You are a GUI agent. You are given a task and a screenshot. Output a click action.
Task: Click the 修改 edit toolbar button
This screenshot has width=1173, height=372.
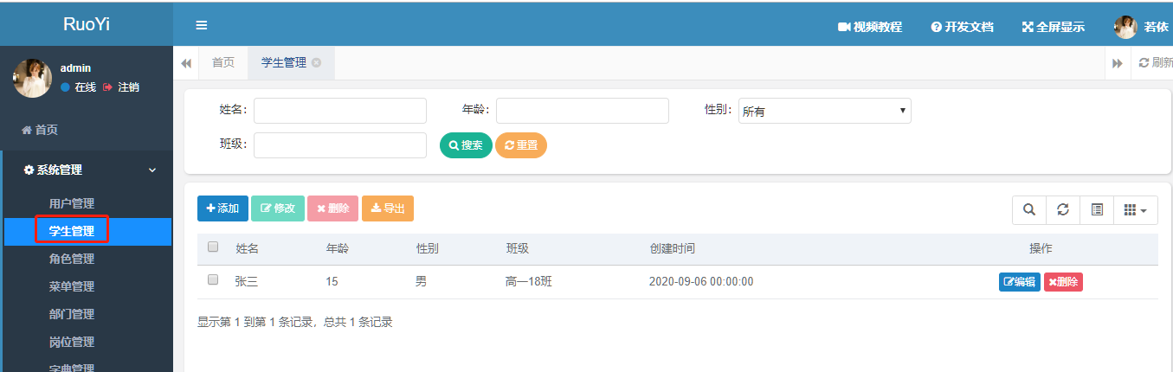tap(277, 208)
